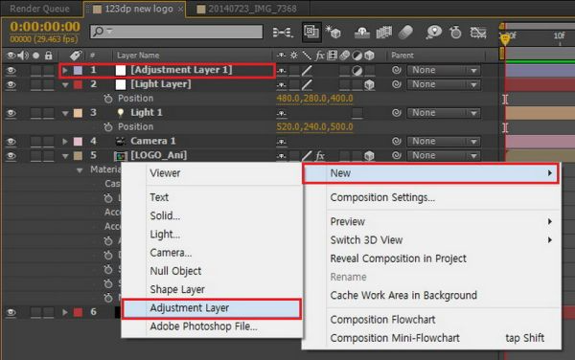Enable Draft 3D toolbar icon
575x360 pixels.
[x=333, y=33]
